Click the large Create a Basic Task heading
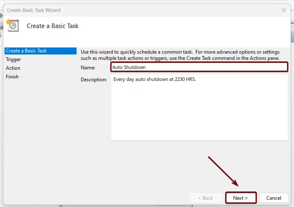The width and height of the screenshot is (294, 207). (53, 26)
